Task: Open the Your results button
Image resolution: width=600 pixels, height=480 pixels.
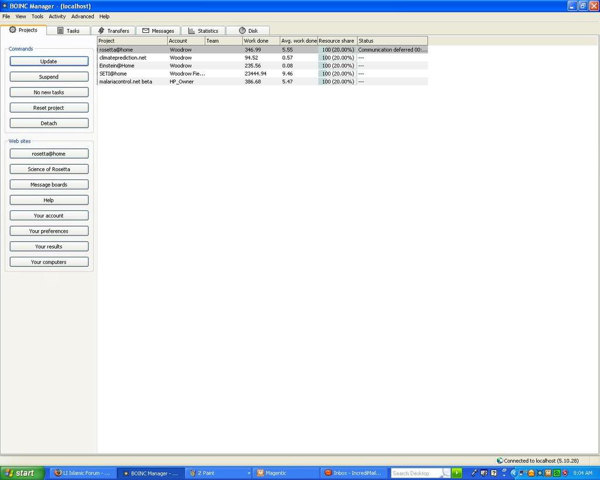Action: [x=49, y=247]
